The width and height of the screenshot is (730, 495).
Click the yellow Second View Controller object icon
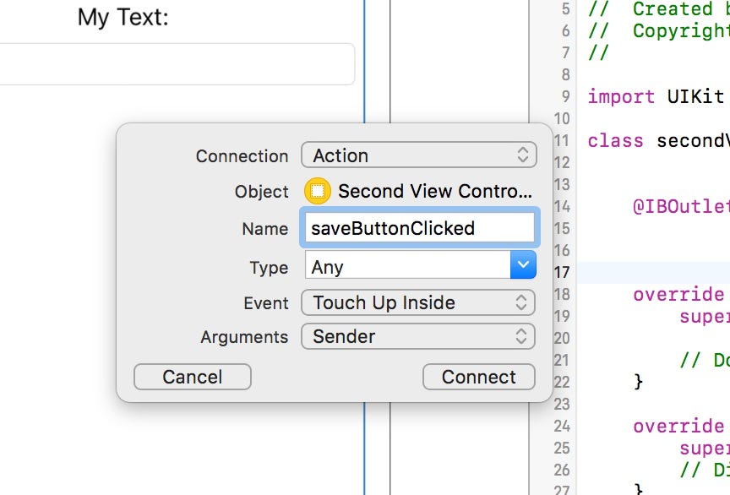pyautogui.click(x=318, y=191)
